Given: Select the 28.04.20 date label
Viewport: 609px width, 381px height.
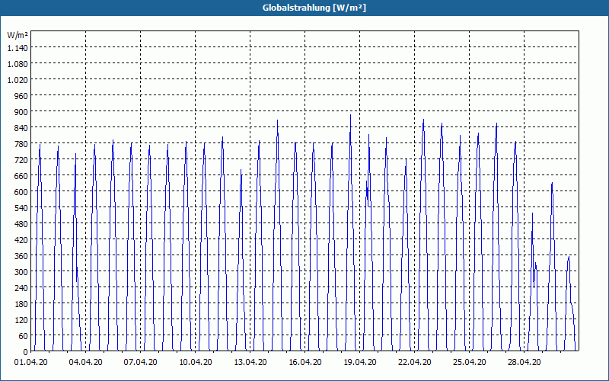Looking at the screenshot, I should tap(524, 363).
